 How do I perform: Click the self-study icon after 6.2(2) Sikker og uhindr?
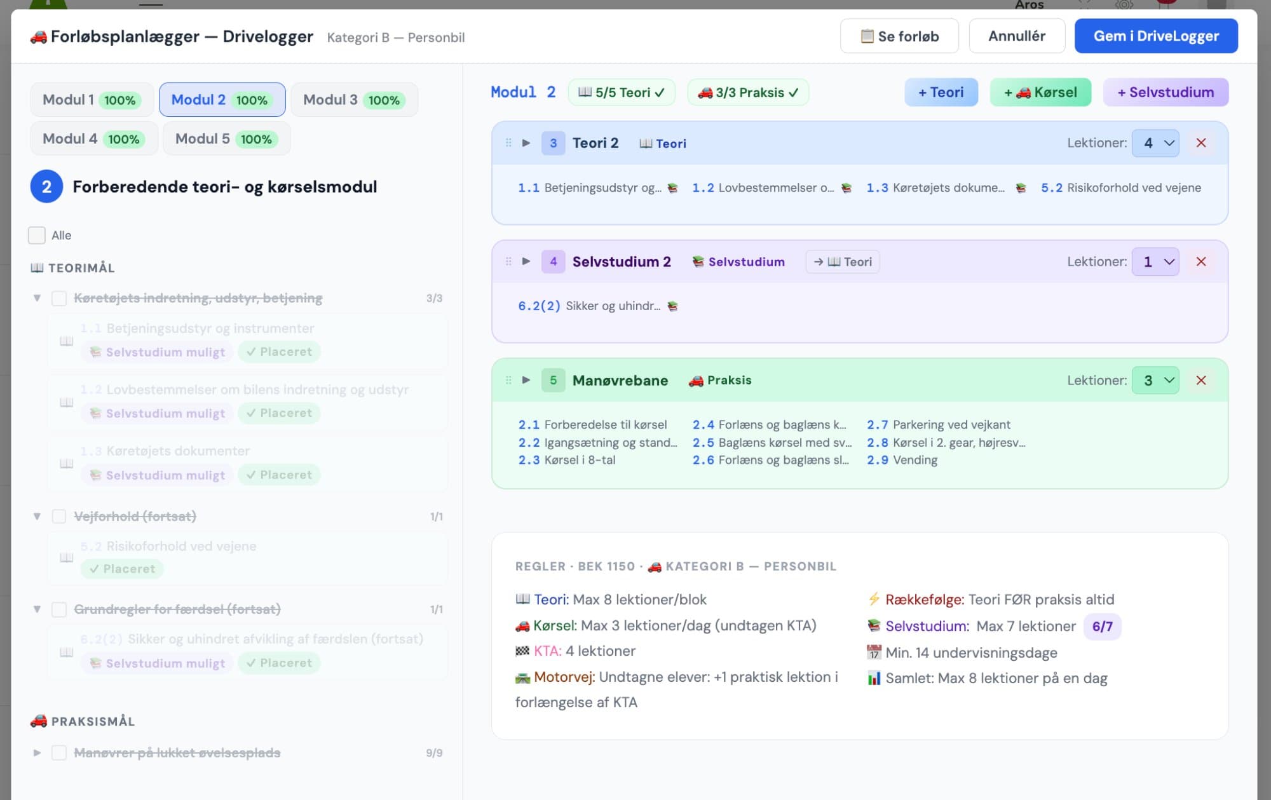coord(672,306)
